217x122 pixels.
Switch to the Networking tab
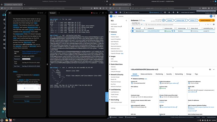(179, 74)
